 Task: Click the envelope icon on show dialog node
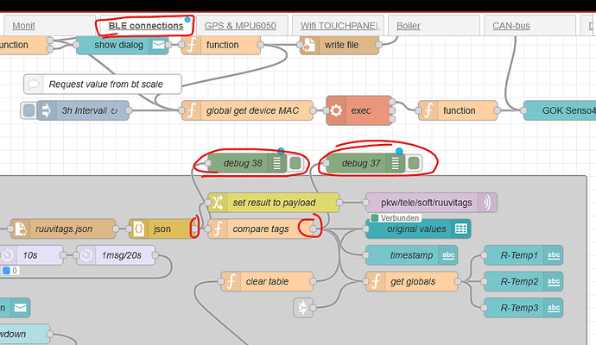[x=158, y=45]
